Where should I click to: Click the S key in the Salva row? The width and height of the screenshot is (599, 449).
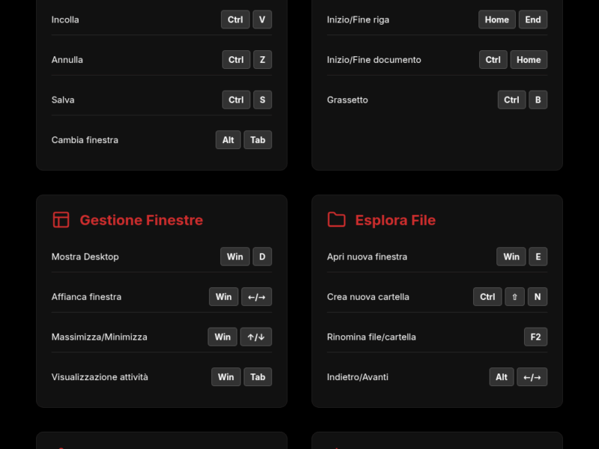(262, 100)
